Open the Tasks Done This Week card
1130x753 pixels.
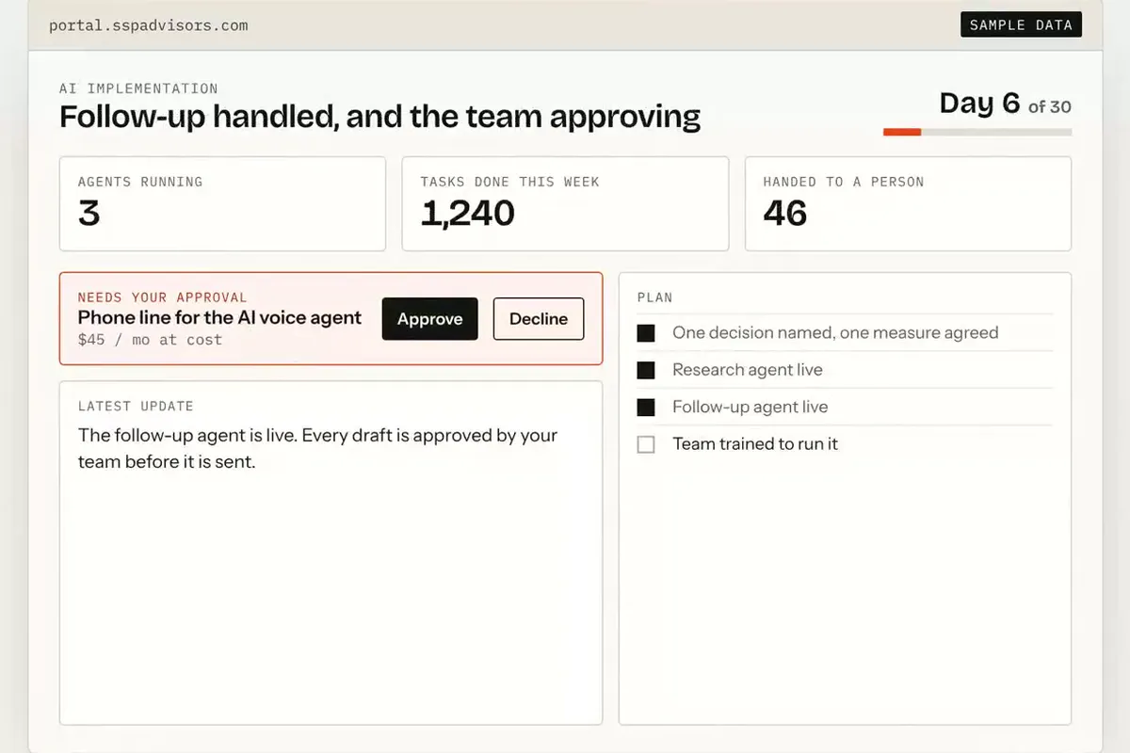click(x=565, y=204)
